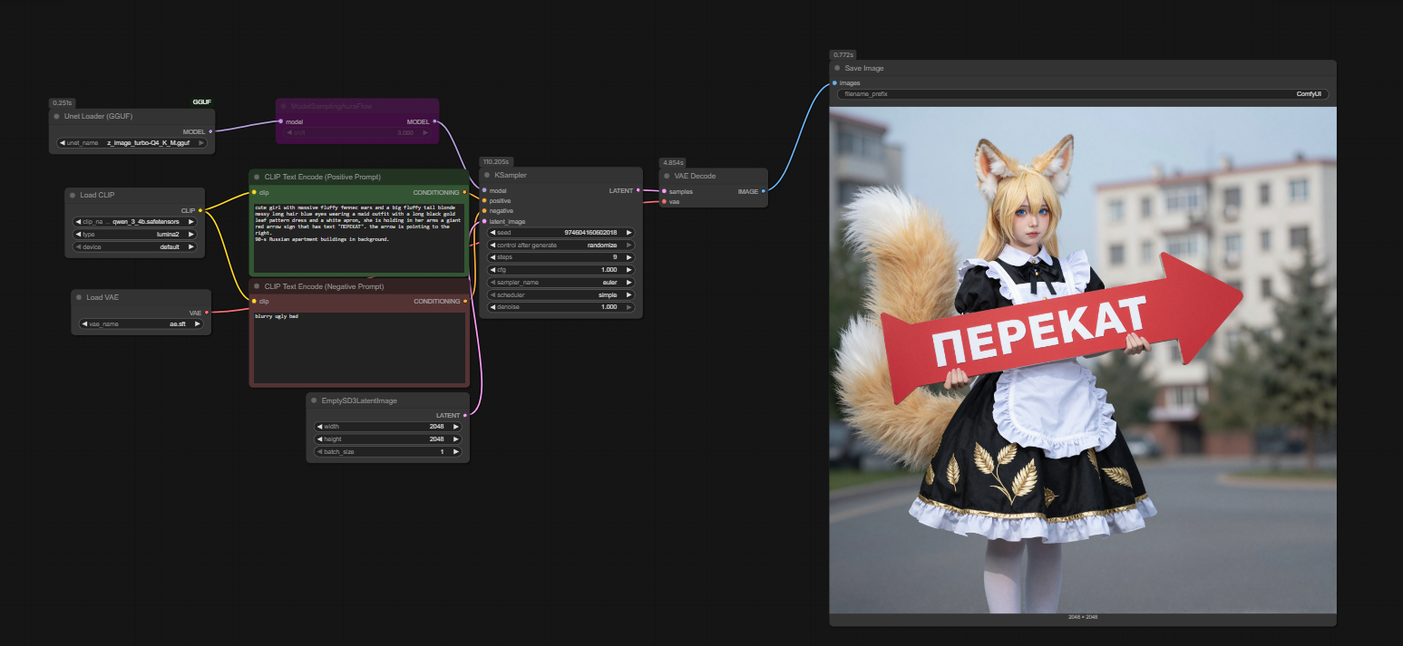Click the samples input socket on VAE Decode
The height and width of the screenshot is (646, 1403).
pyautogui.click(x=664, y=191)
